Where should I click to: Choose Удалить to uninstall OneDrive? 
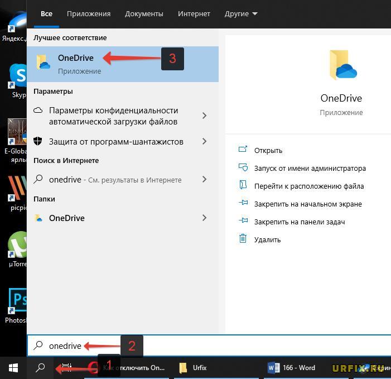(x=267, y=240)
